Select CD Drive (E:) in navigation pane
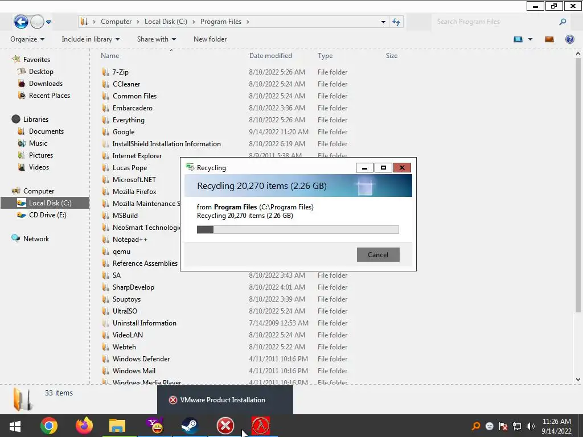Image resolution: width=583 pixels, height=437 pixels. (x=48, y=215)
